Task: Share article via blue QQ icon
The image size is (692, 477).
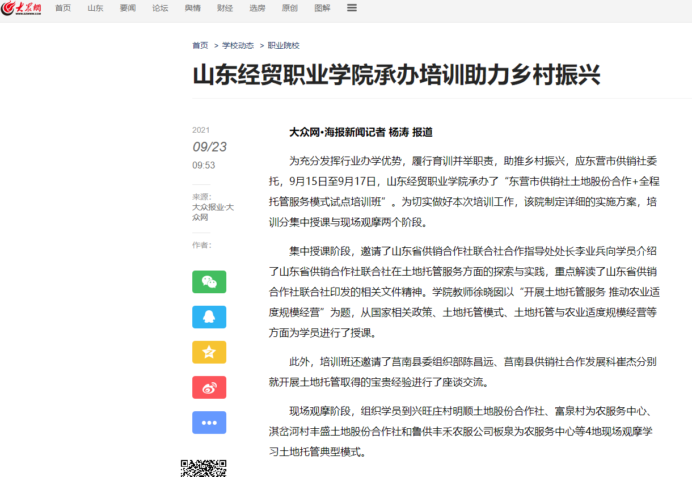Action: [x=209, y=317]
